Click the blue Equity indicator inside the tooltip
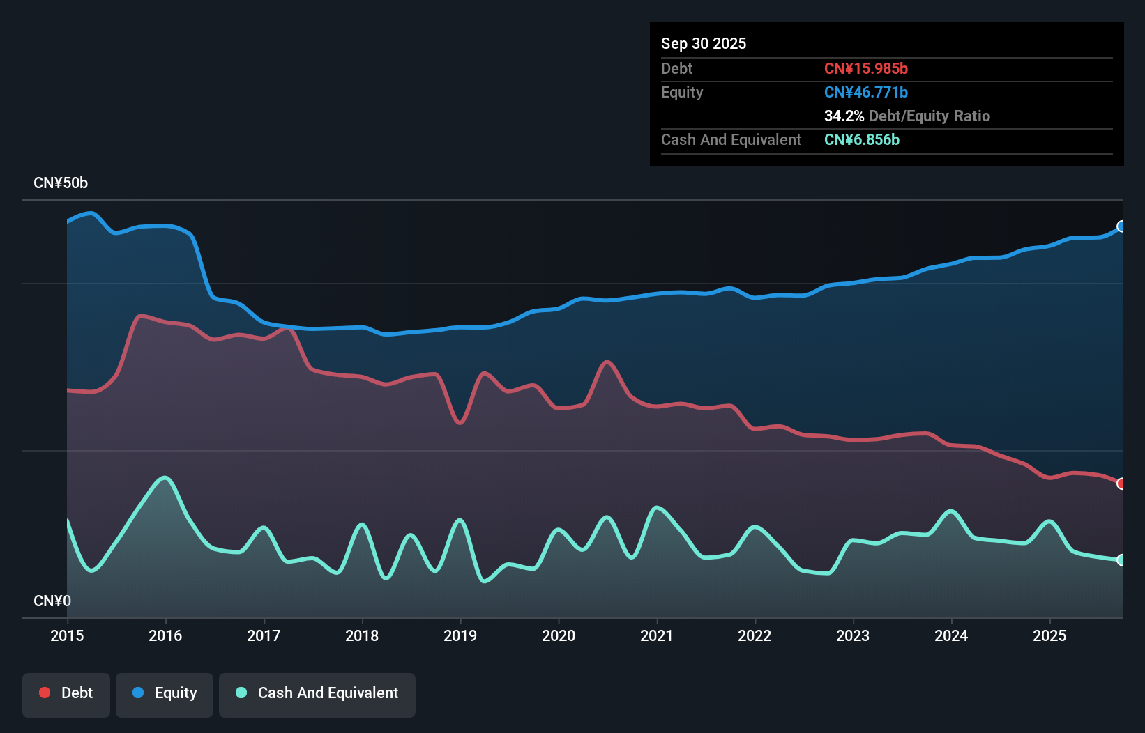This screenshot has height=733, width=1145. tap(865, 91)
